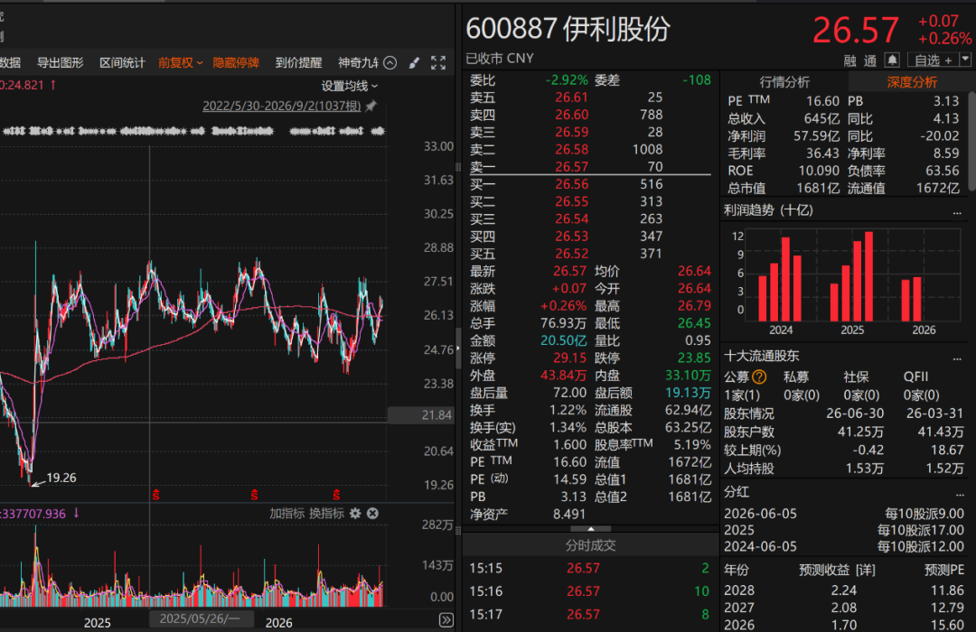Click 加指标 to add indicator

click(287, 513)
